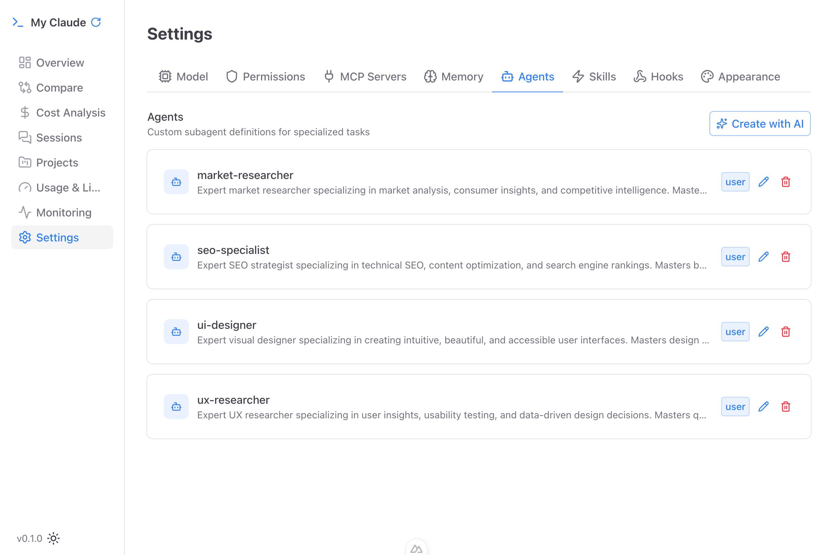Click the ui-designer description text
Image resolution: width=833 pixels, height=555 pixels.
[x=453, y=340]
